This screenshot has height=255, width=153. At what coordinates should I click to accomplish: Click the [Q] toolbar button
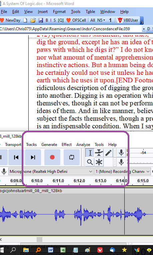(x=61, y=20)
